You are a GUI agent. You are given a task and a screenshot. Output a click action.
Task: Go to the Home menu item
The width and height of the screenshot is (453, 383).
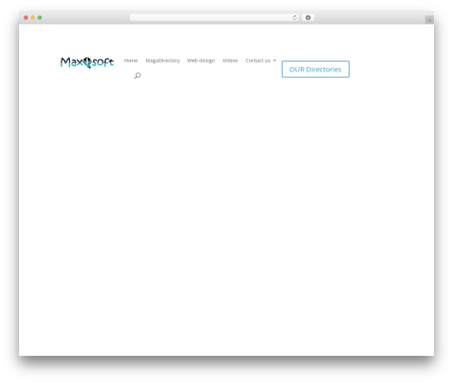click(x=130, y=61)
